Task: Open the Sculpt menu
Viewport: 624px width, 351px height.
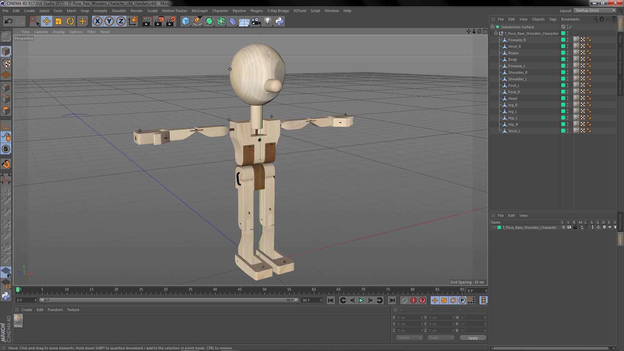Action: coord(152,11)
